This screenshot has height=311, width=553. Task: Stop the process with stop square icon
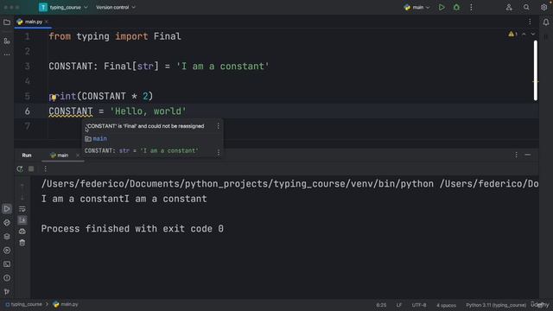pos(31,169)
